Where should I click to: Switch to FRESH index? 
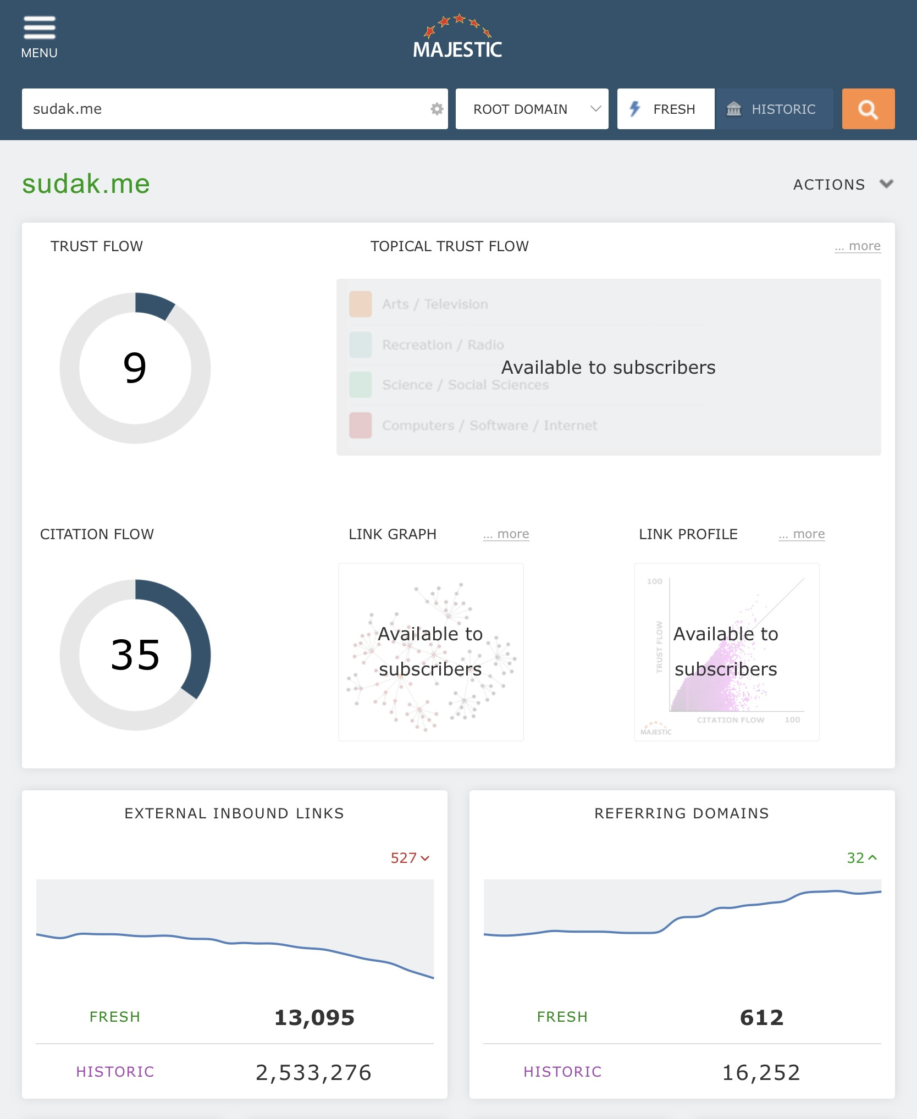666,109
